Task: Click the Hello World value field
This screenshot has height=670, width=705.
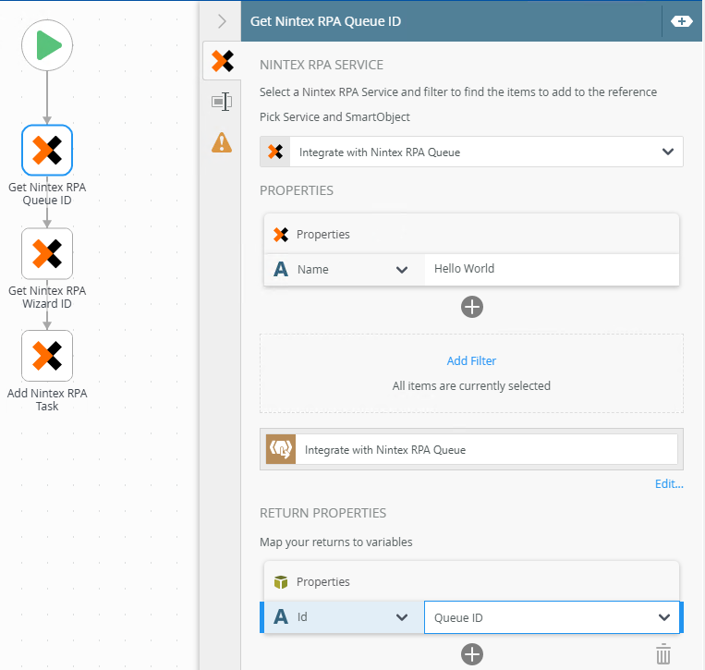Action: [551, 269]
